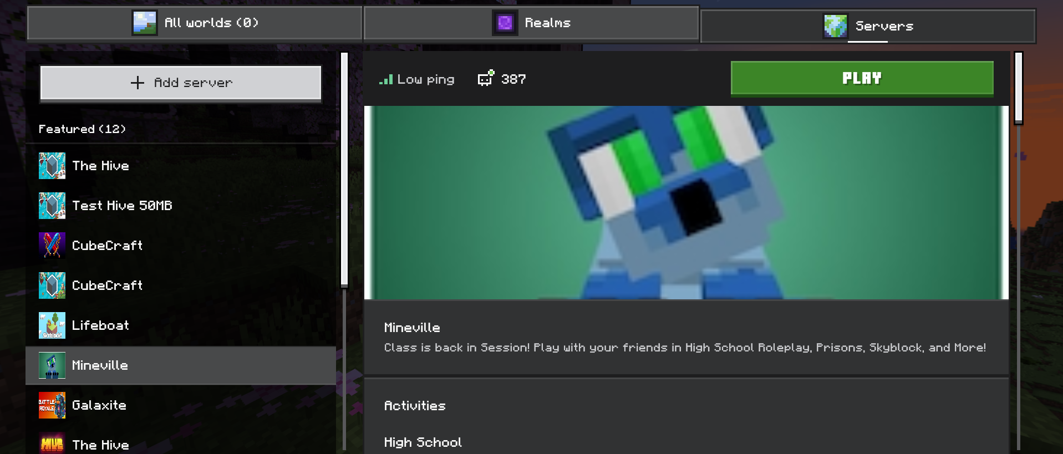Click the Class is back description text

pos(685,348)
